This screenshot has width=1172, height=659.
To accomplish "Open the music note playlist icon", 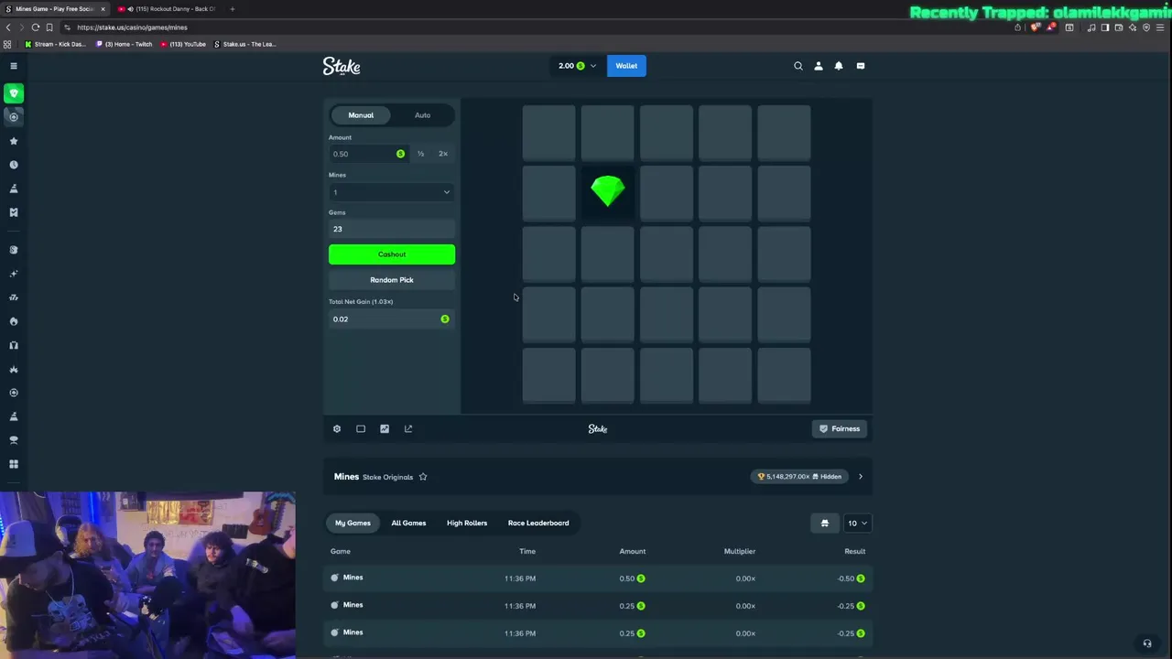I will click(x=1091, y=27).
